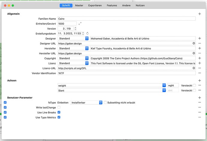Toggle Versteckt checkbox for Slant axis
The height and width of the screenshot is (141, 207).
pos(194,90)
